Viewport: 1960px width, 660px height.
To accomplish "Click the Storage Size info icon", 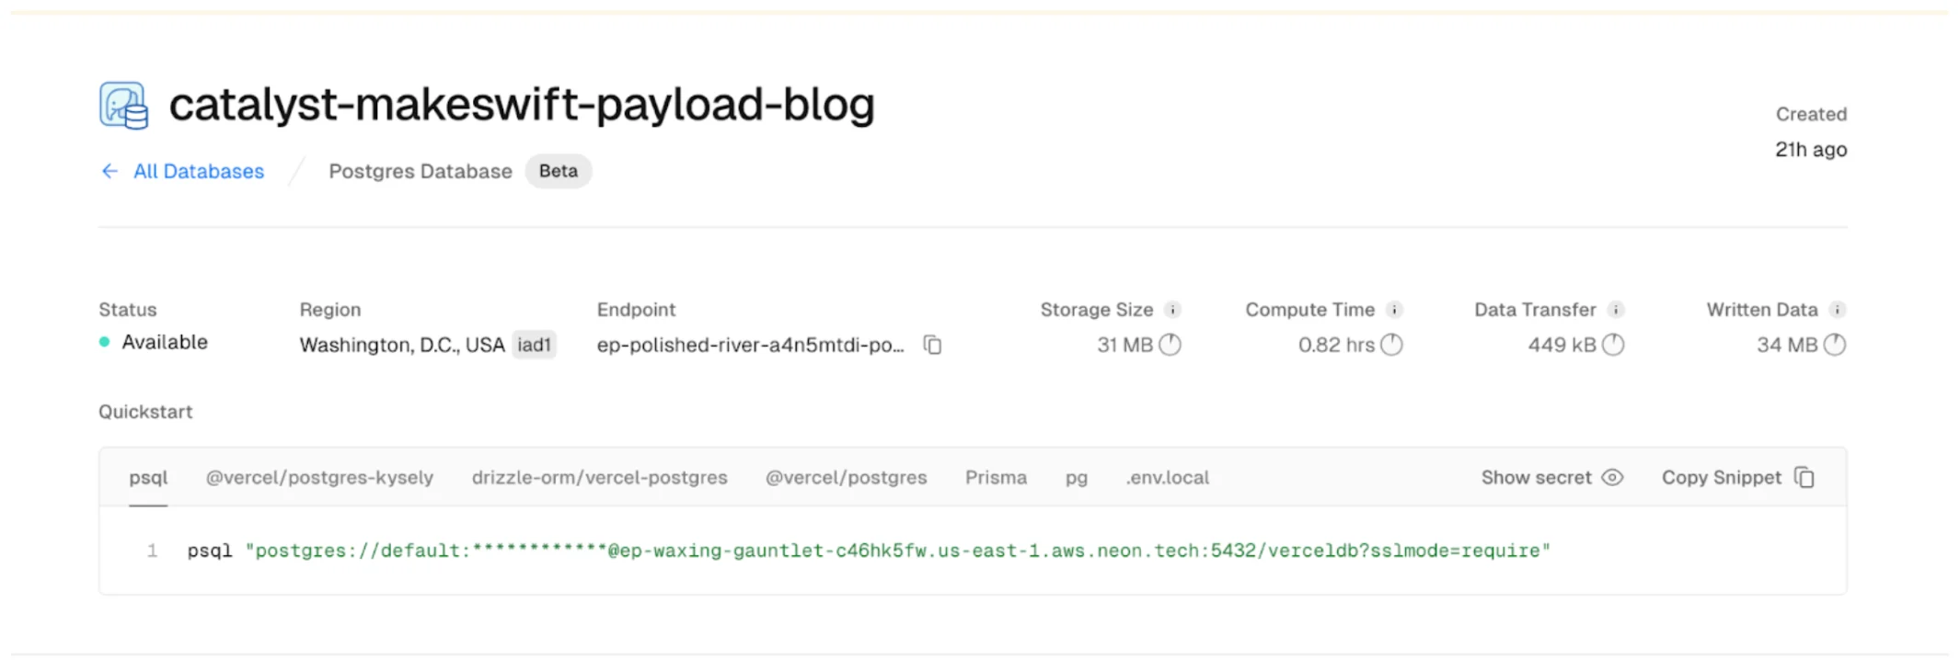I will [1172, 310].
